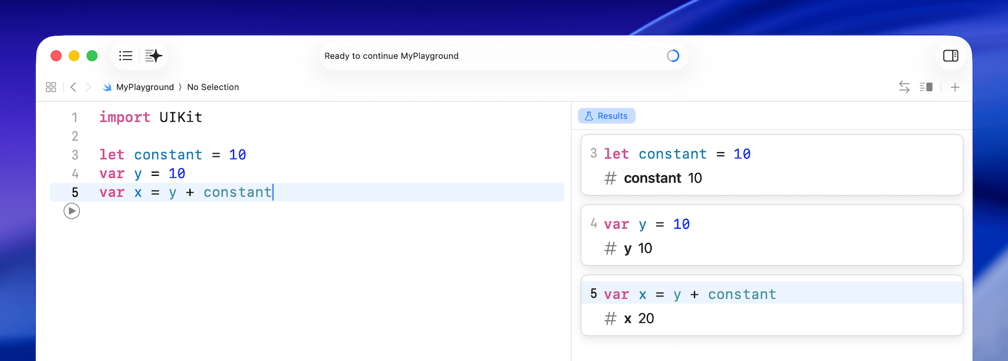Add a new editor with plus
This screenshot has width=1008, height=361.
point(955,87)
